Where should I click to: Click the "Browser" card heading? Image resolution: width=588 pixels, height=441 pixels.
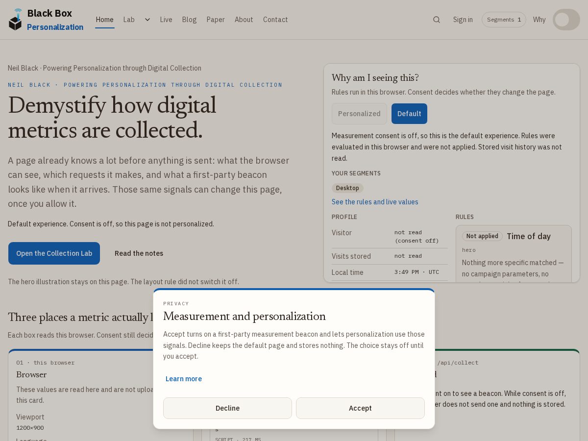pos(31,374)
